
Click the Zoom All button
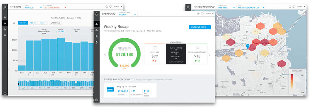point(55,23)
